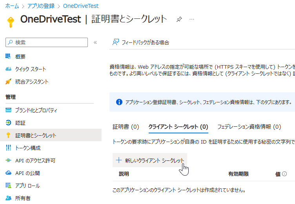Click the API の公開 cloud icon
This screenshot has height=204, width=295.
point(8,173)
